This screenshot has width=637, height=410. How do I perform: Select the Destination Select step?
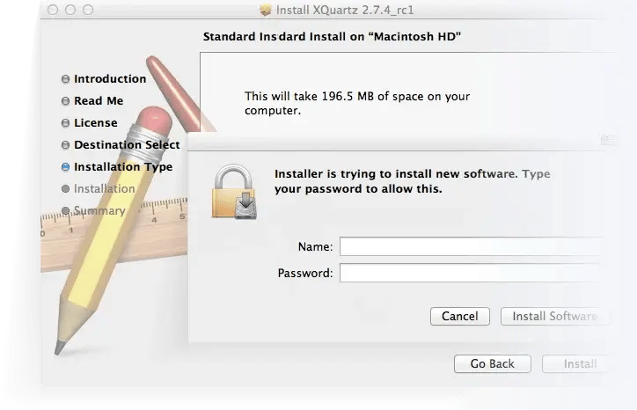pos(127,144)
